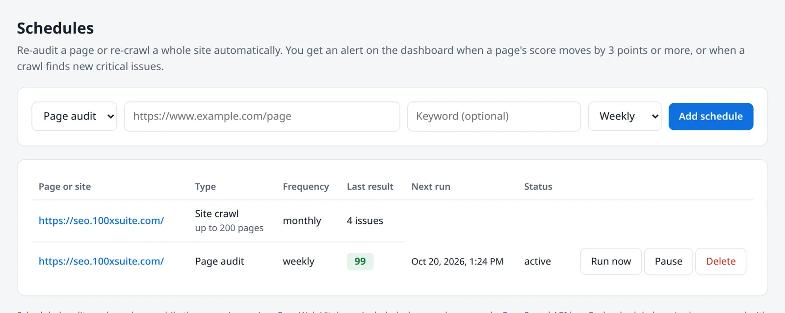Click the chevron arrow on Page audit select
This screenshot has width=785, height=313.
click(110, 117)
